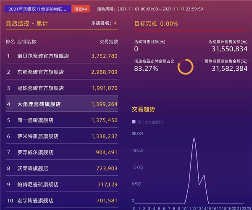Click the trade index value 2,988,709
Screen dimensions: 252x210
point(104,72)
